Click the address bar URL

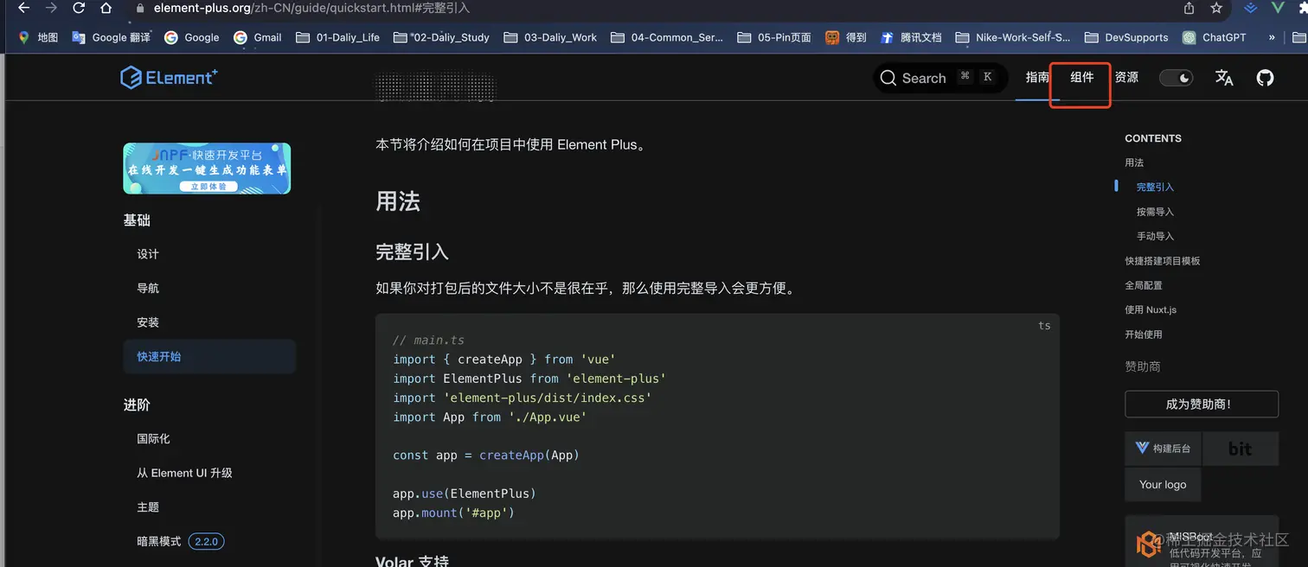[x=311, y=8]
